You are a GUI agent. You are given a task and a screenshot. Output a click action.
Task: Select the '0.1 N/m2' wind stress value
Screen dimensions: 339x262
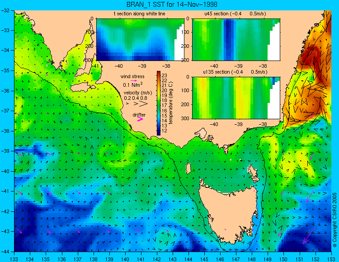(132, 84)
